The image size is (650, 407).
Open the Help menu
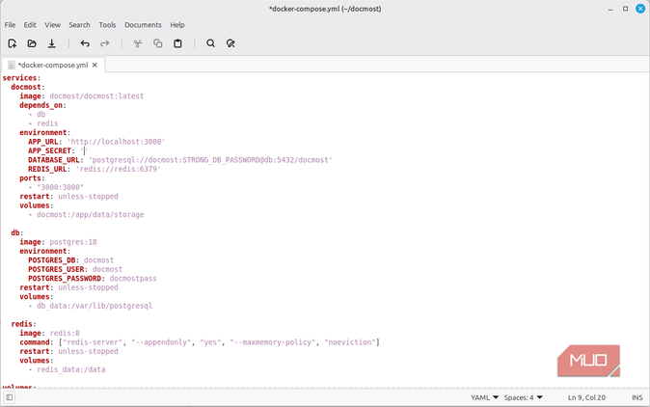tap(177, 25)
